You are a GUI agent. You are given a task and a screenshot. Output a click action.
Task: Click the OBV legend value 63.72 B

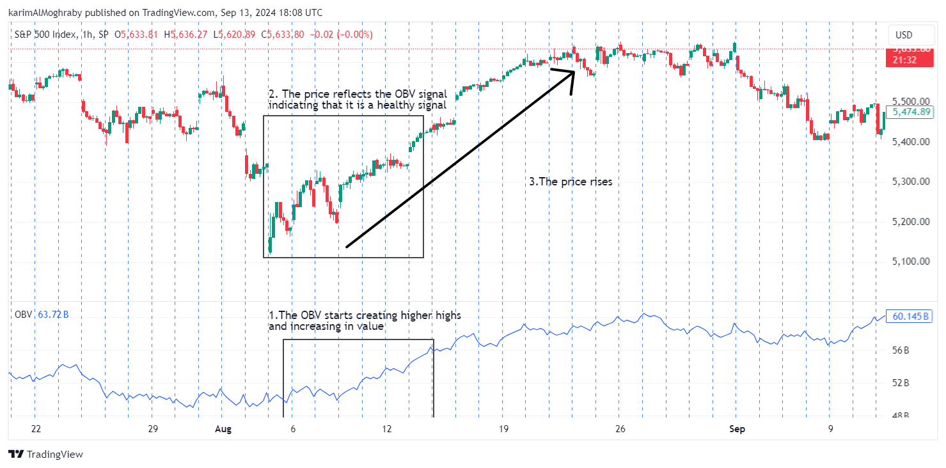click(52, 314)
